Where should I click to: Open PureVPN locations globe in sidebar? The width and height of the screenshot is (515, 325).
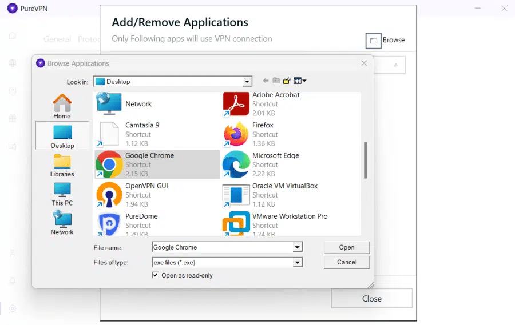click(13, 63)
